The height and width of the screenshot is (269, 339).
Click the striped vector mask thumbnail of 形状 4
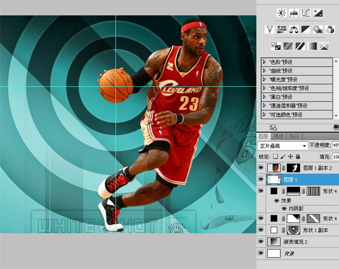313,191
